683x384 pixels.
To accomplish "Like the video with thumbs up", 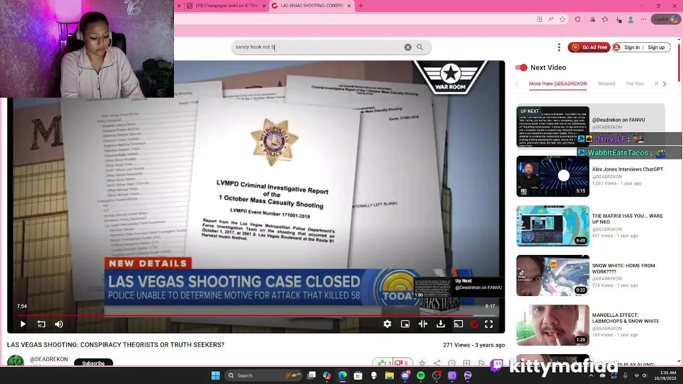I will point(383,363).
